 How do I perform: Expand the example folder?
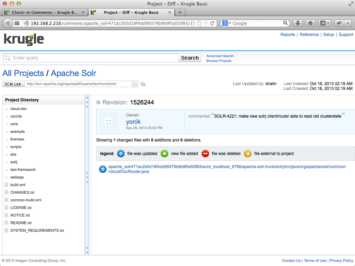[7, 132]
